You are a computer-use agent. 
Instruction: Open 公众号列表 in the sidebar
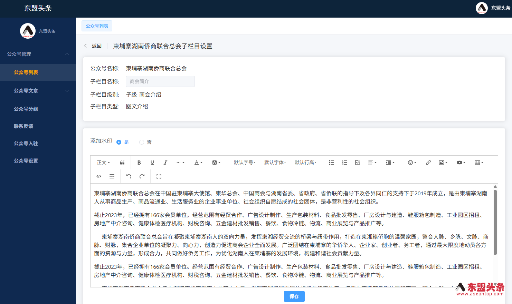(38, 72)
